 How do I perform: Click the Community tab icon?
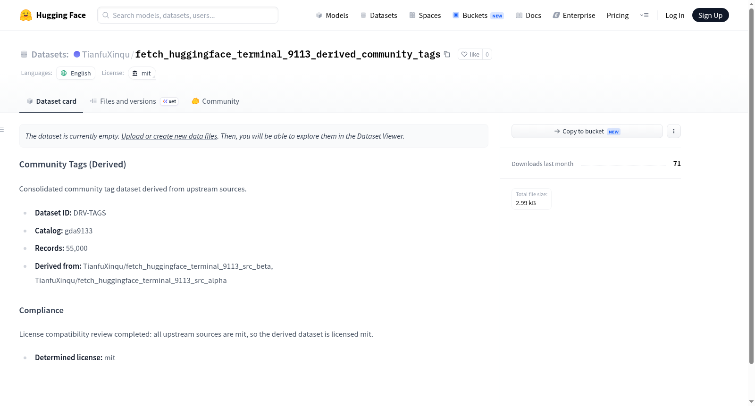[x=195, y=101]
